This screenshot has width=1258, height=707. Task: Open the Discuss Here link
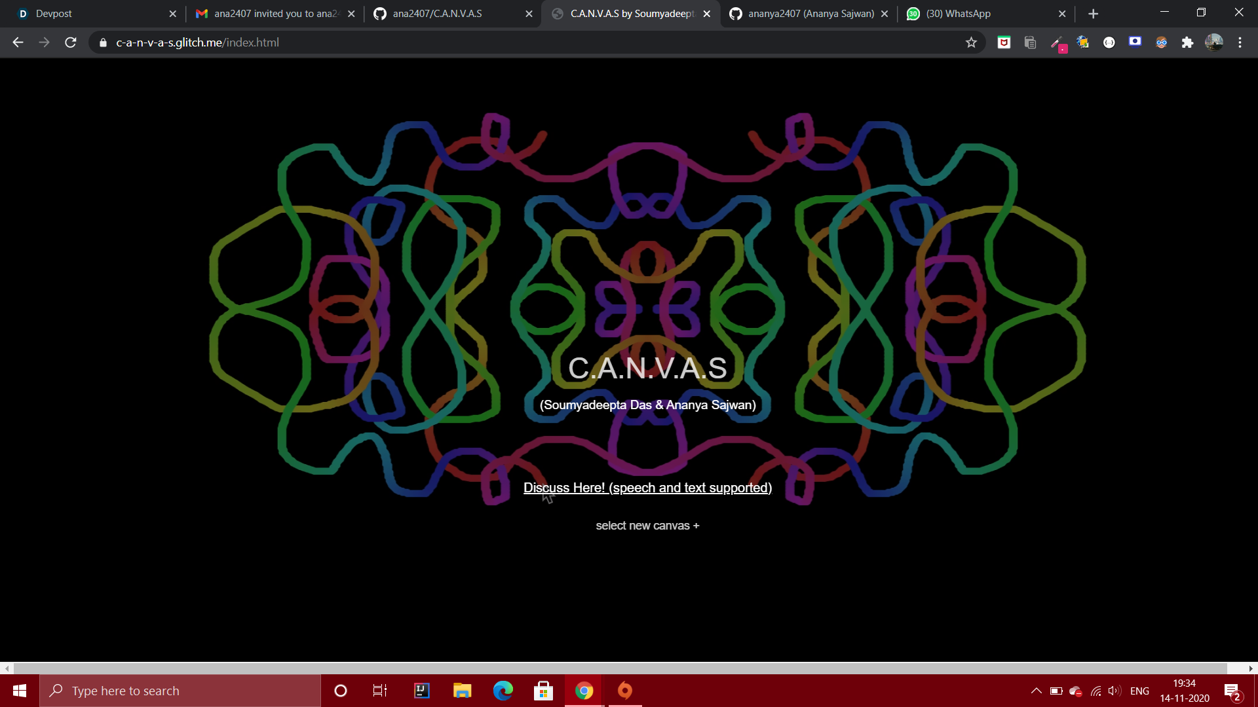pos(647,488)
